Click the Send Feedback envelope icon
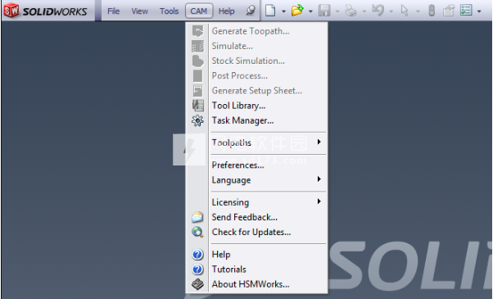This screenshot has height=299, width=493. tap(197, 217)
